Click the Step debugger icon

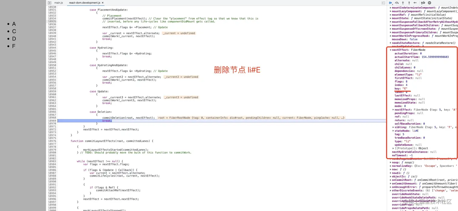[415, 3]
